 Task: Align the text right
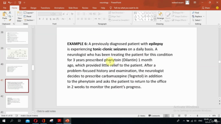pos(85,19)
